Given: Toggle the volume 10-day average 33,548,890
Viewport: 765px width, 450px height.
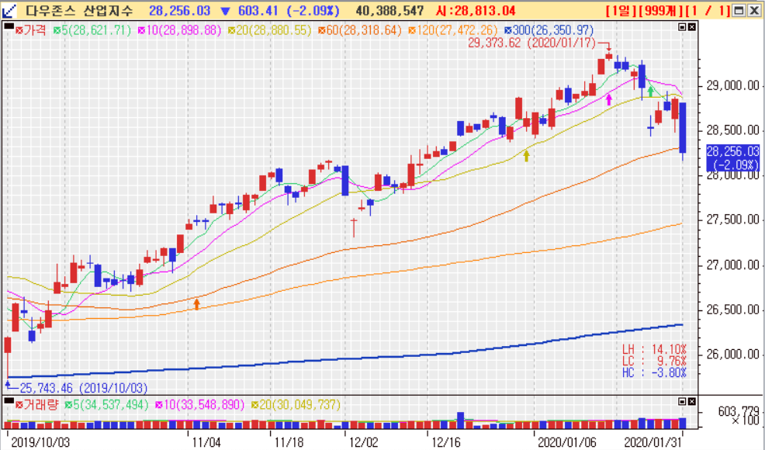Looking at the screenshot, I should click(x=158, y=405).
